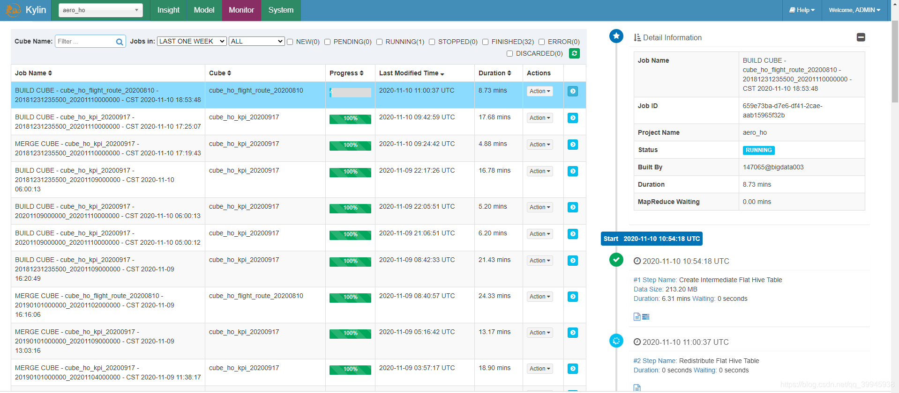Click the Kylin logo icon
The width and height of the screenshot is (899, 393).
pos(13,10)
